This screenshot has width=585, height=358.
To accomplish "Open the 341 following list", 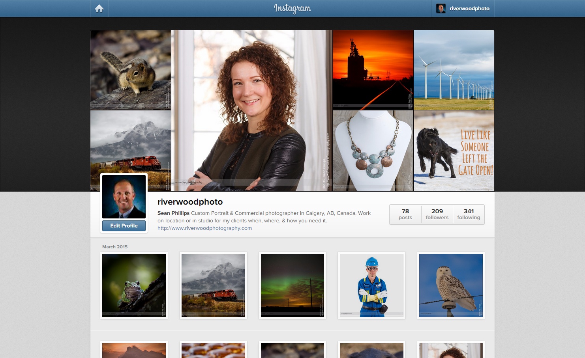I will click(469, 214).
